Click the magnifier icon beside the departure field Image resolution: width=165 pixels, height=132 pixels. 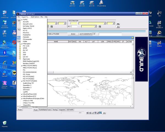click(51, 26)
